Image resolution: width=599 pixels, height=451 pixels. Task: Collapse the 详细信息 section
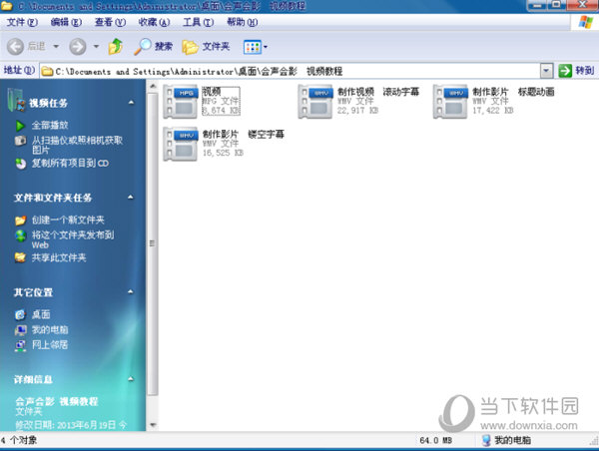click(x=131, y=379)
